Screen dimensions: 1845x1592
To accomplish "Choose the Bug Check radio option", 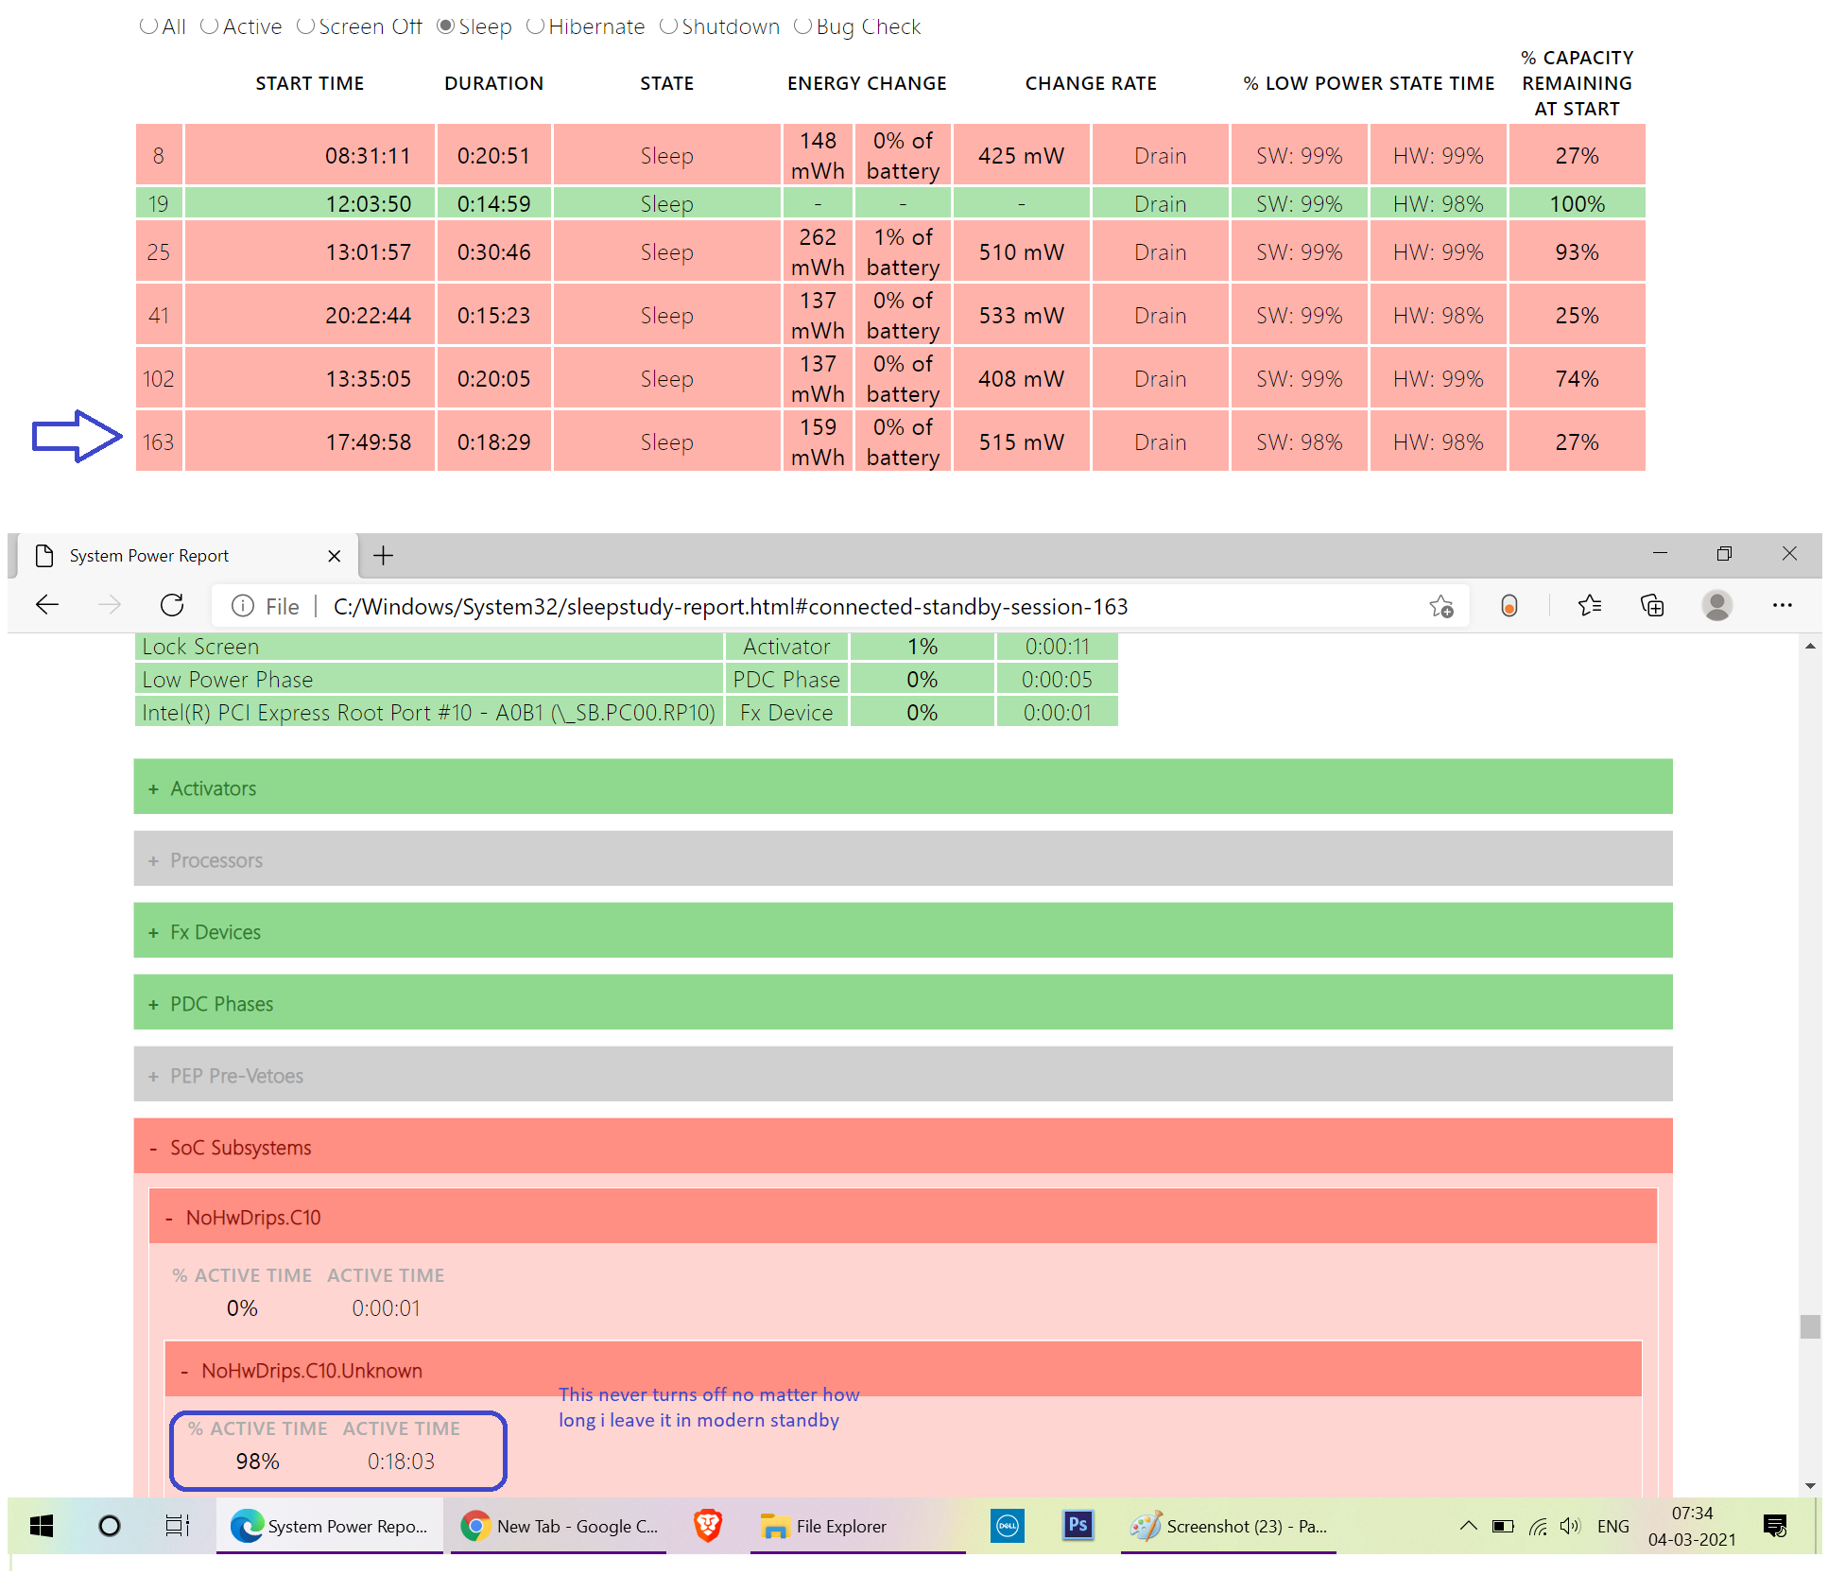I will click(803, 26).
